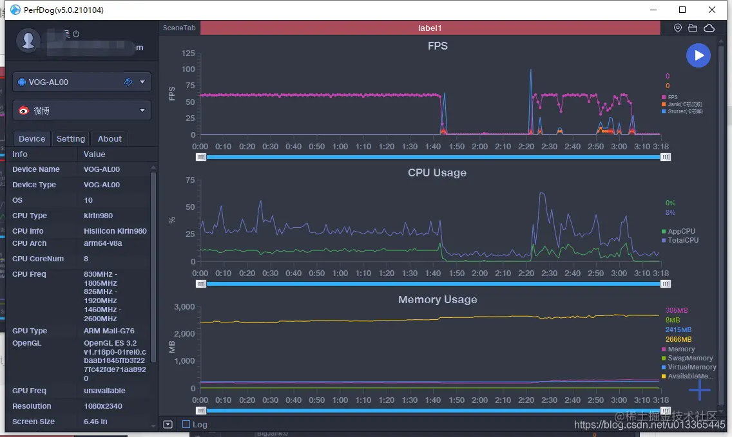Toggle the AppCPU legend series
Image resolution: width=732 pixels, height=437 pixels.
click(x=679, y=231)
